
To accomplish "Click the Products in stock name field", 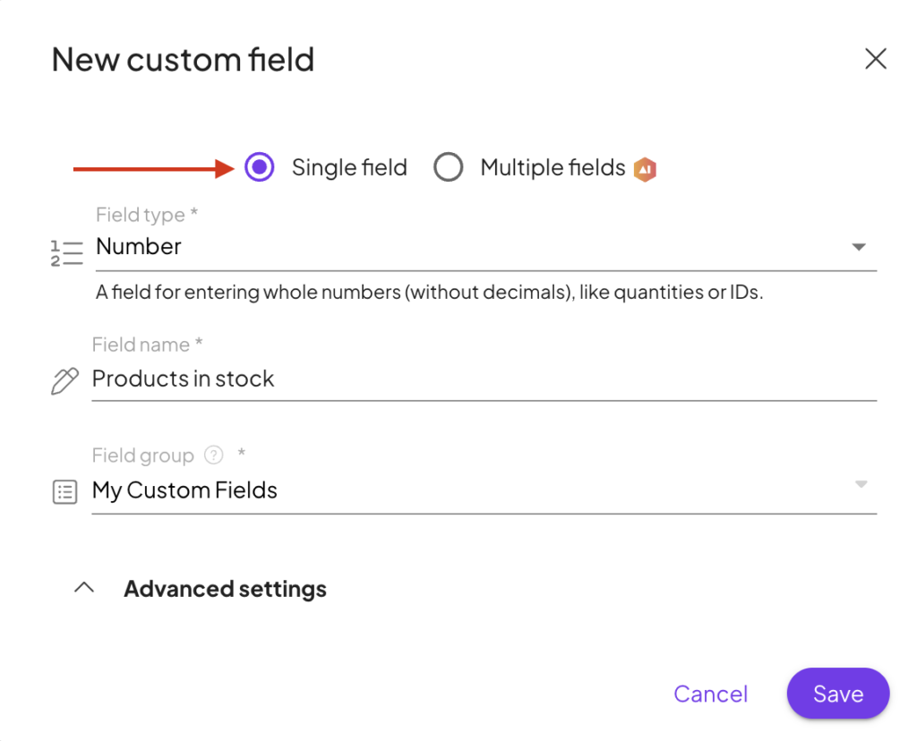I will tap(484, 379).
